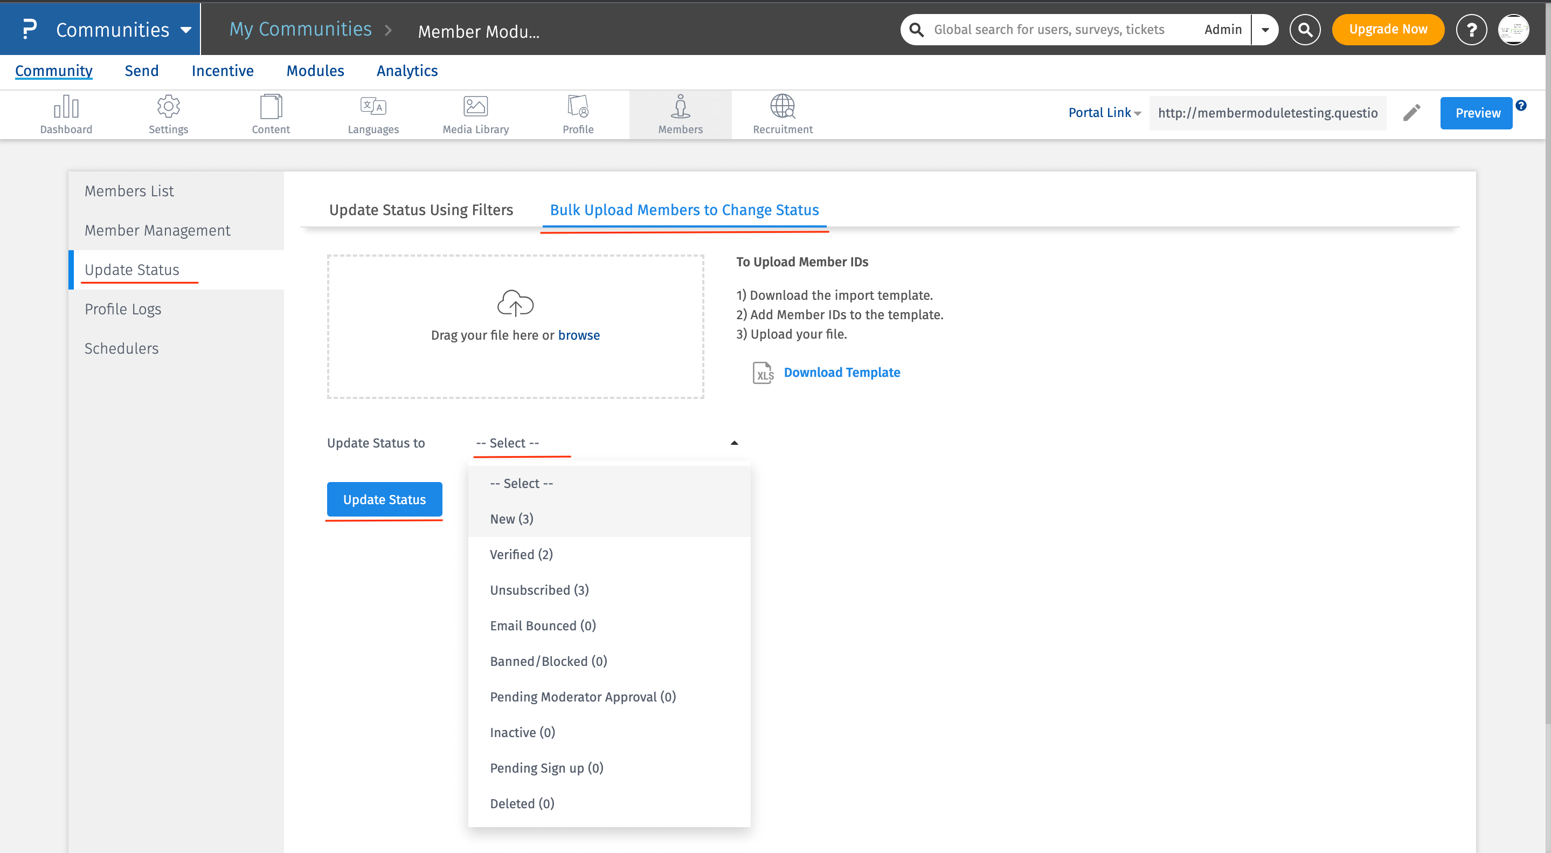Click the user avatar icon
The image size is (1551, 853).
coord(1513,30)
